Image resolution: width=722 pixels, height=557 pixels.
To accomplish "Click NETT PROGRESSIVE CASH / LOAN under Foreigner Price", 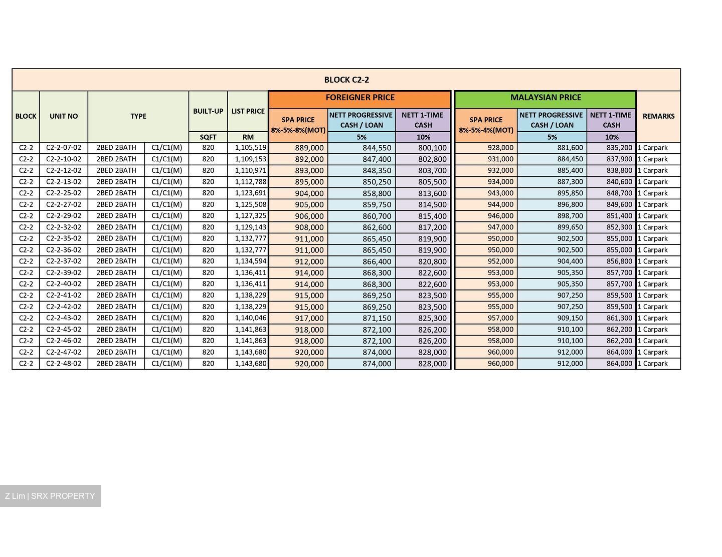I will tap(361, 120).
